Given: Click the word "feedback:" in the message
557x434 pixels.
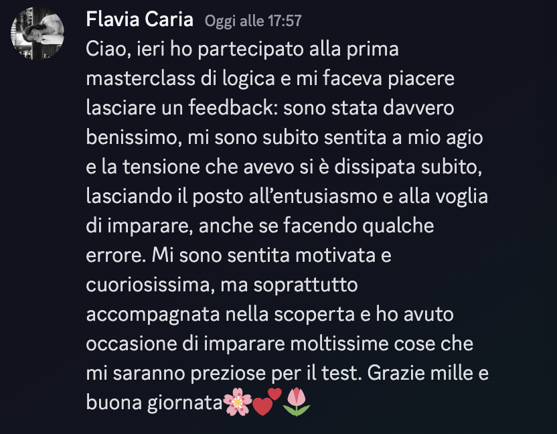Looking at the screenshot, I should (233, 108).
